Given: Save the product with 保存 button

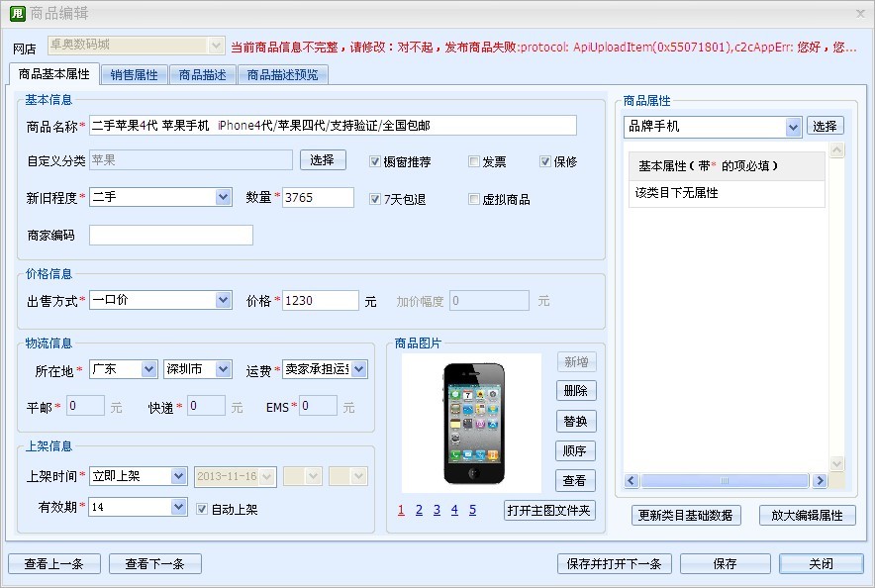Looking at the screenshot, I should pos(726,564).
